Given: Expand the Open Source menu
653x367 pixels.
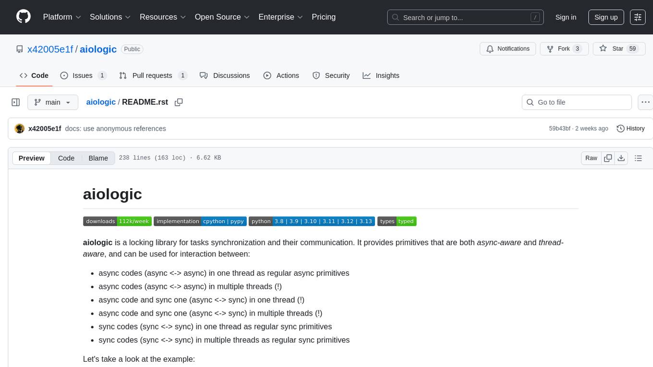Looking at the screenshot, I should (222, 17).
